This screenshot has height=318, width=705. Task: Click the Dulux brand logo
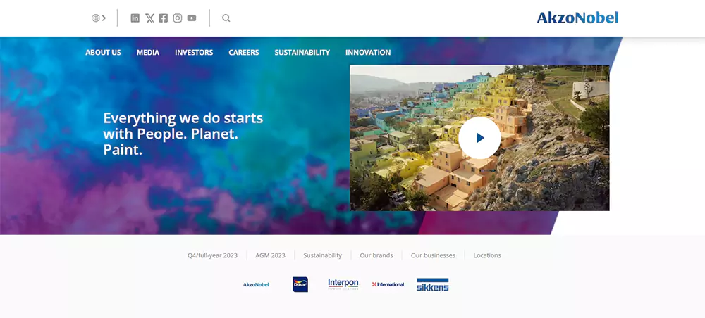coord(300,284)
